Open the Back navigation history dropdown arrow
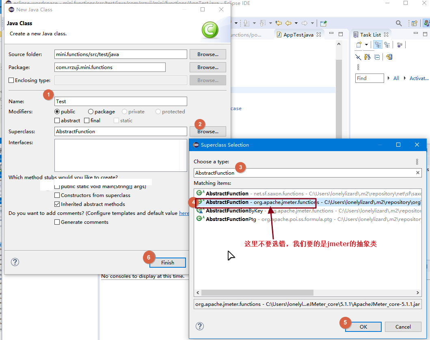 [x=296, y=23]
